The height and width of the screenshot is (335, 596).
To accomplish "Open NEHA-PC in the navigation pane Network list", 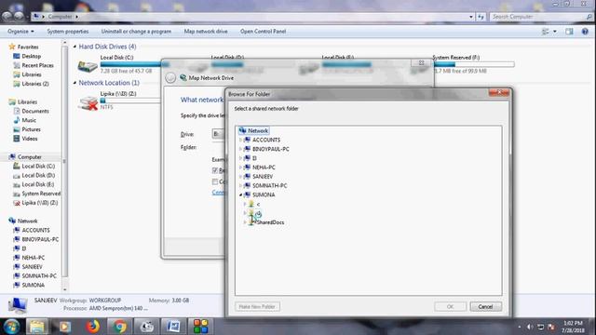I will [34, 258].
